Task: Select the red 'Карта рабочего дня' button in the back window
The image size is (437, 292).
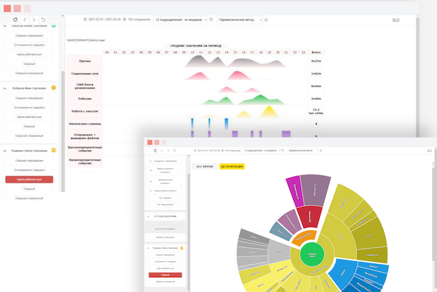Action: (x=30, y=179)
